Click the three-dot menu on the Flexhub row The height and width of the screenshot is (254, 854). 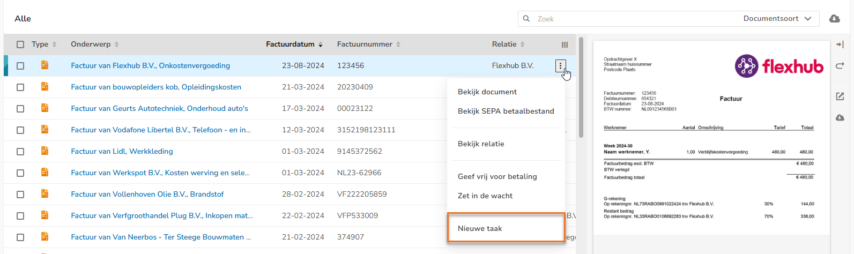pyautogui.click(x=560, y=66)
